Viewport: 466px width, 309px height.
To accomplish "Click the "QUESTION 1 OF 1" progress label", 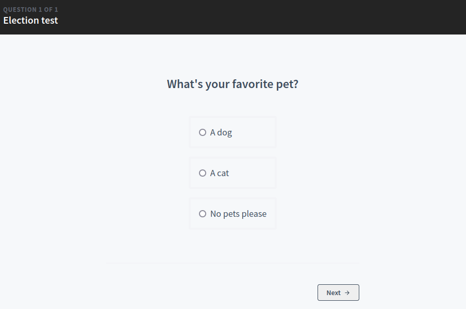I will 30,9.
